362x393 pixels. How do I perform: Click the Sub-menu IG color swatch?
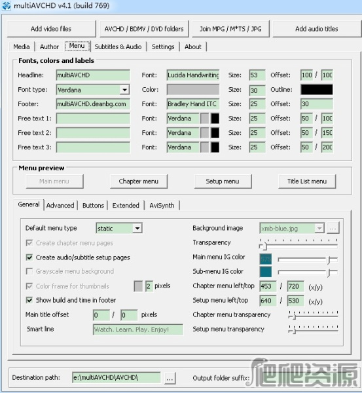click(266, 272)
